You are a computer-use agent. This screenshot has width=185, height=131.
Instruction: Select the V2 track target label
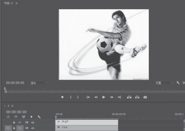click(x=20, y=123)
